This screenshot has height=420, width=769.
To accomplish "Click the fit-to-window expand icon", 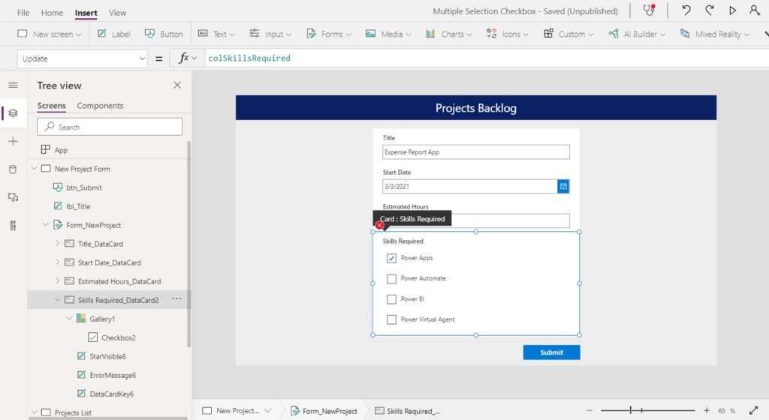I will [x=754, y=411].
